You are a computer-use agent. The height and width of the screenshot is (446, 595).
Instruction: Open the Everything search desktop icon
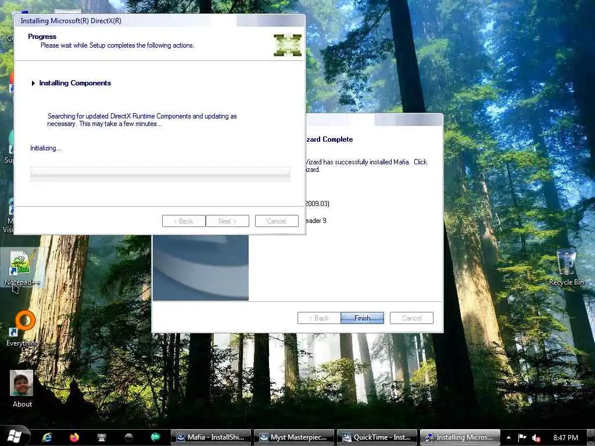(x=22, y=329)
